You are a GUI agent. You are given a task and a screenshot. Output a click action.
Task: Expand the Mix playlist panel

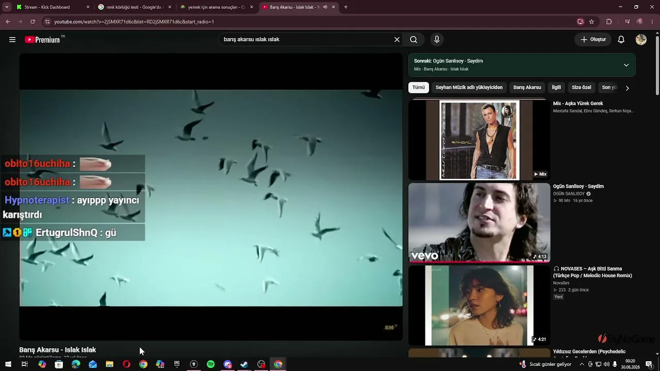click(626, 65)
